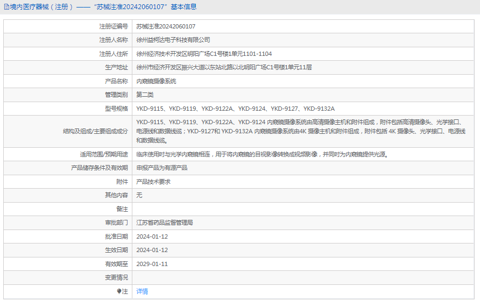Open the 详情 link

(x=142, y=291)
